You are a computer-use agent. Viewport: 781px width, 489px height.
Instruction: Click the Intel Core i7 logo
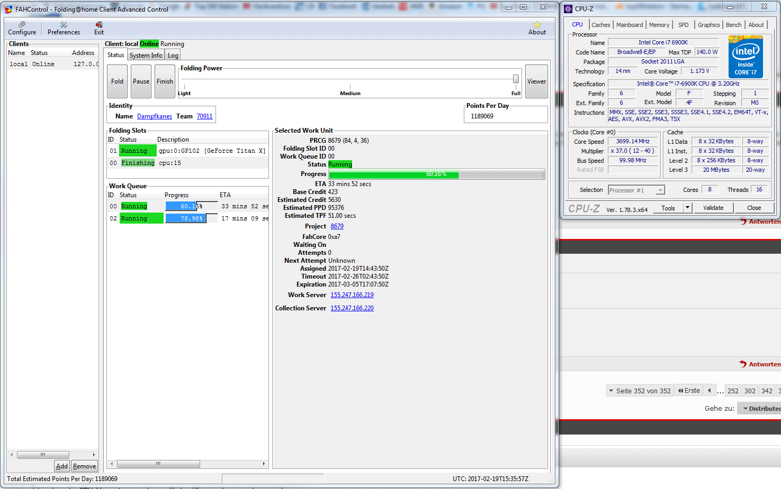click(746, 57)
